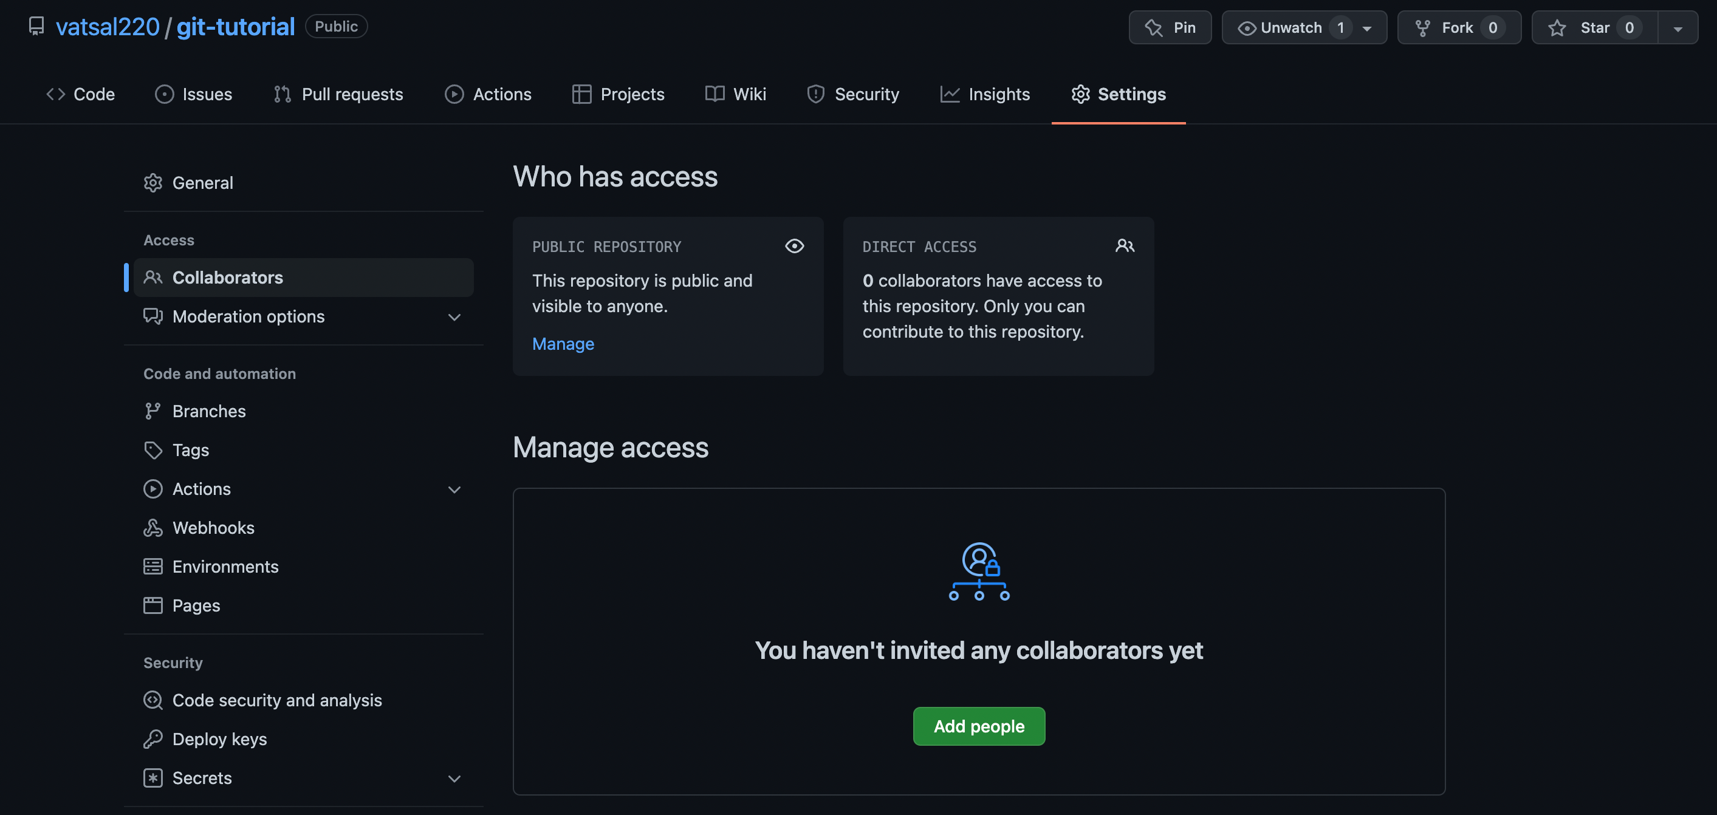Open the star lists dropdown arrow
The height and width of the screenshot is (815, 1717).
pos(1678,28)
